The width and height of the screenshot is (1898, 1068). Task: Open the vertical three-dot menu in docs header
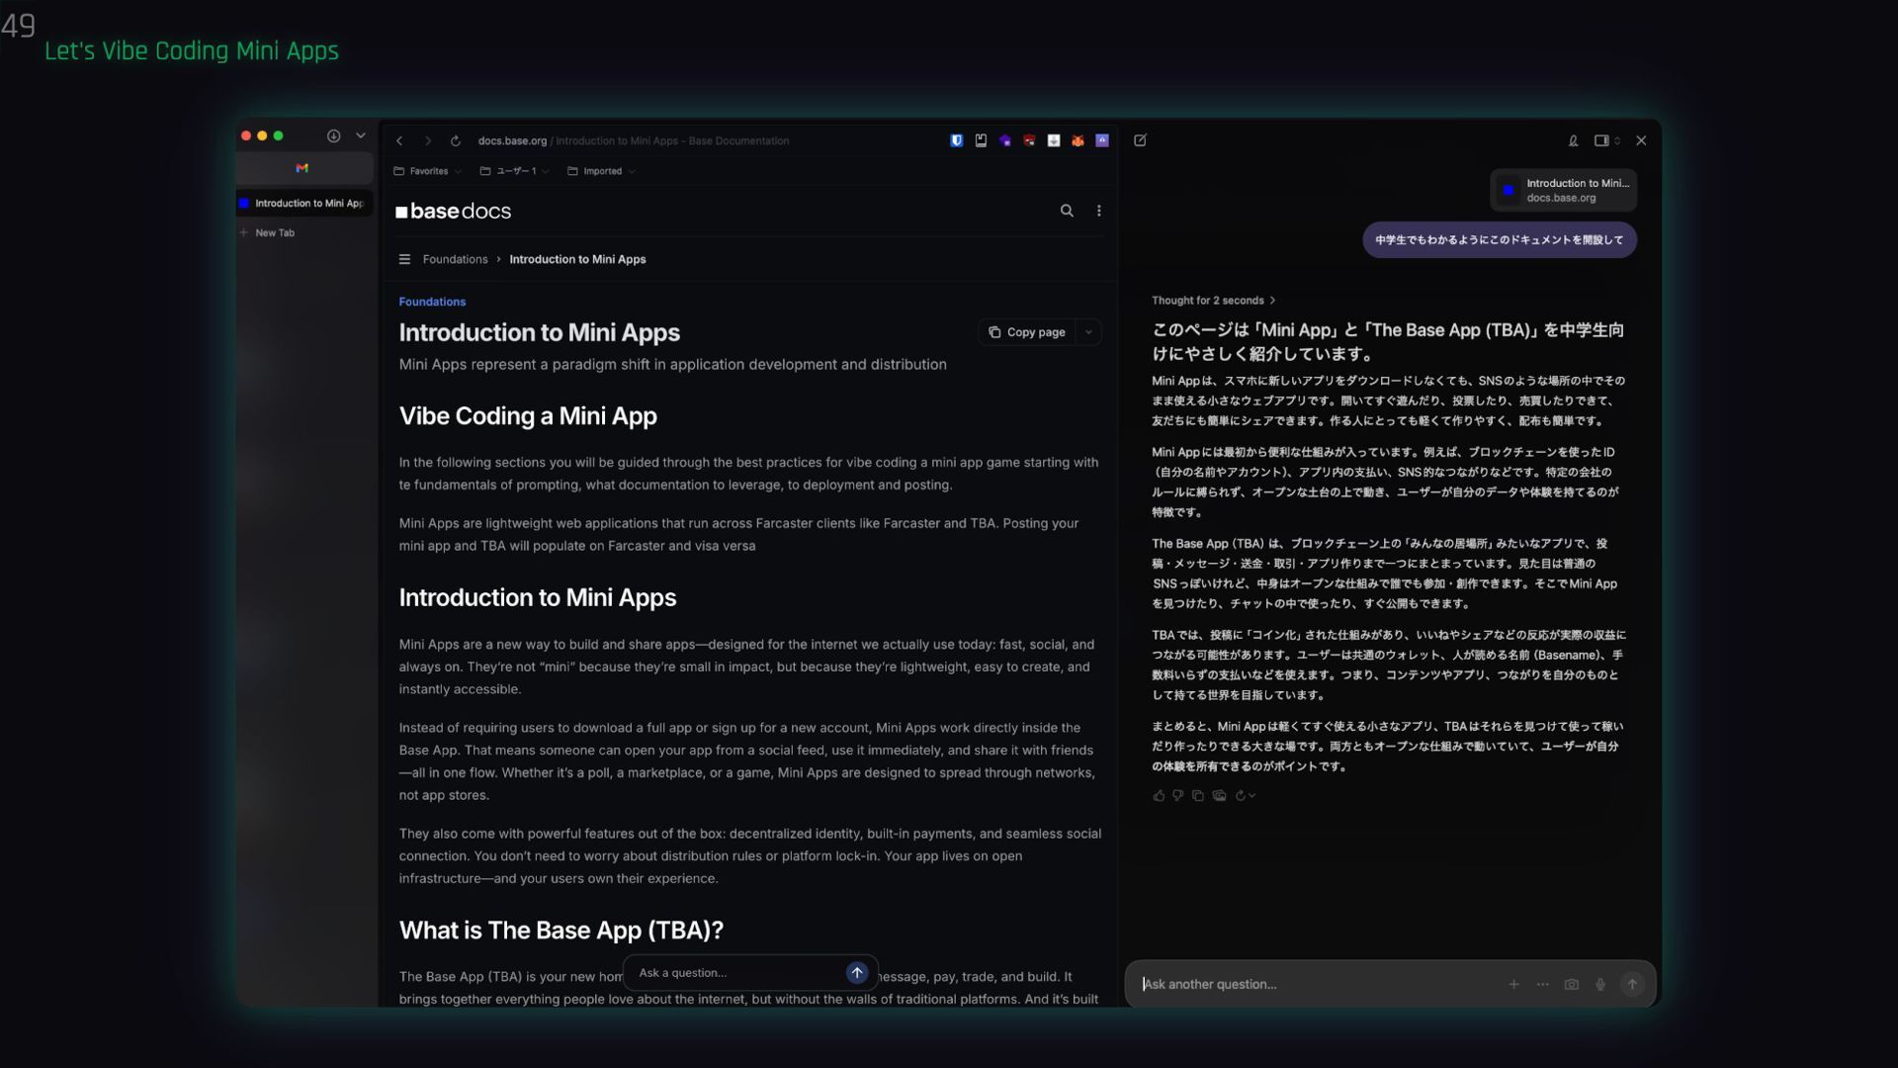(1098, 211)
